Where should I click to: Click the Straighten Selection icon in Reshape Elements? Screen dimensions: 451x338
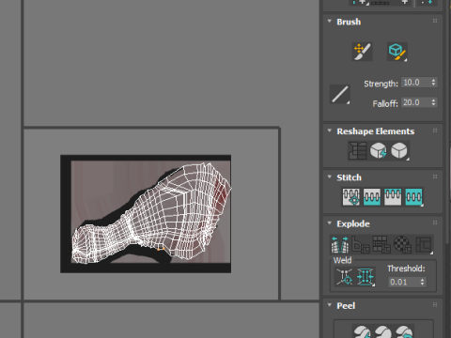[357, 151]
